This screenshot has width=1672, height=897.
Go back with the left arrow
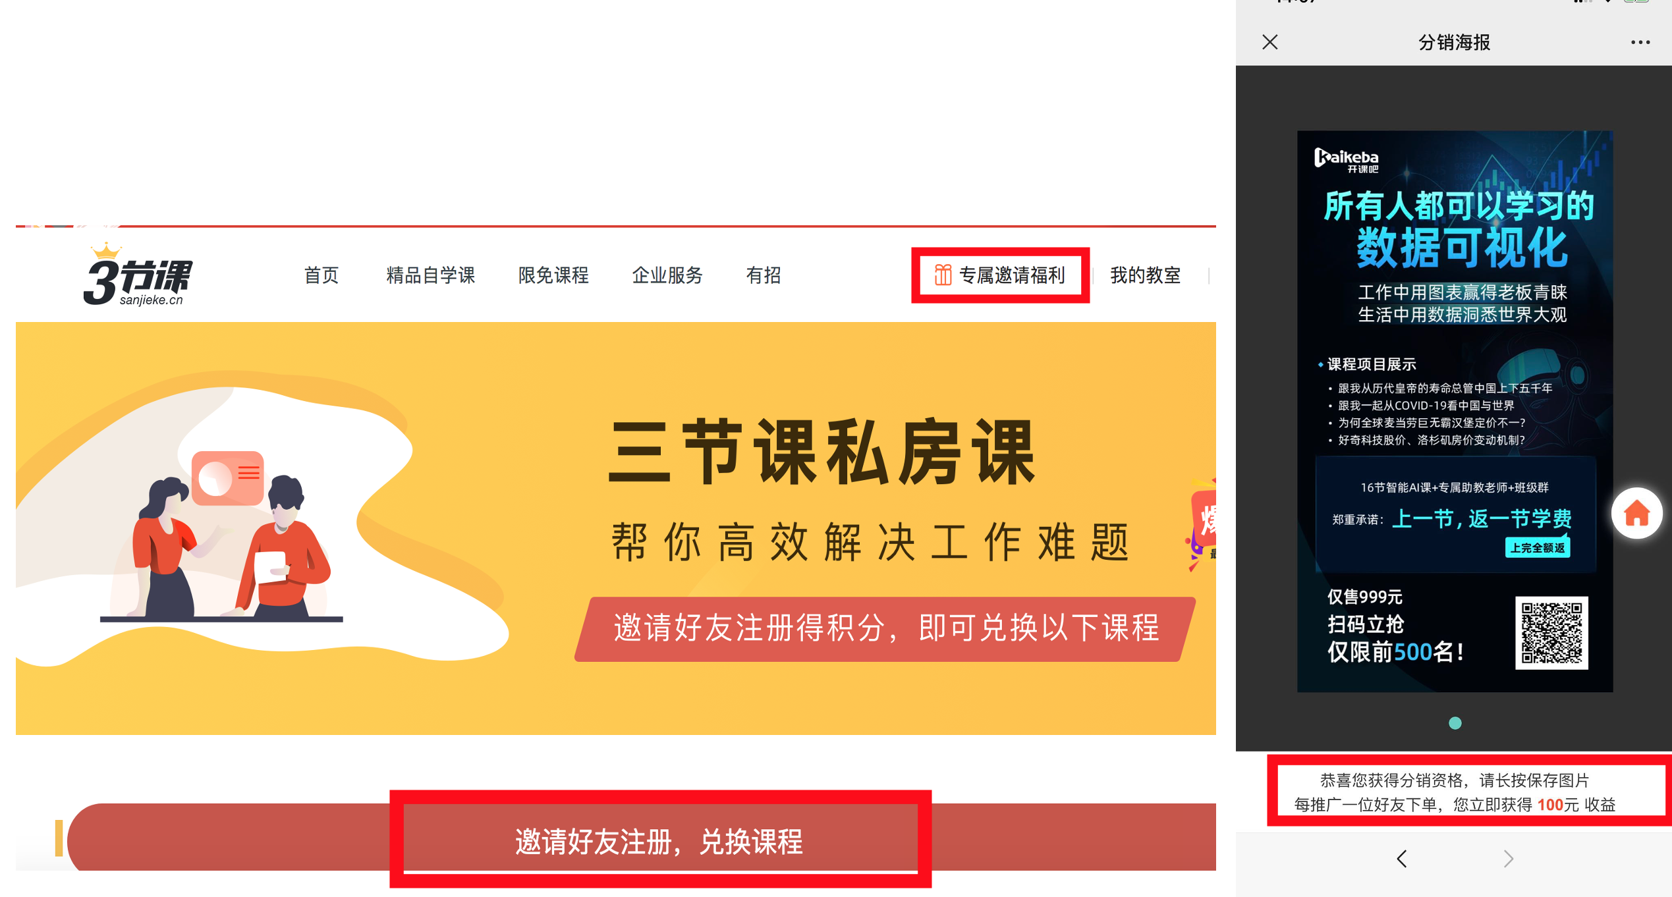point(1401,859)
